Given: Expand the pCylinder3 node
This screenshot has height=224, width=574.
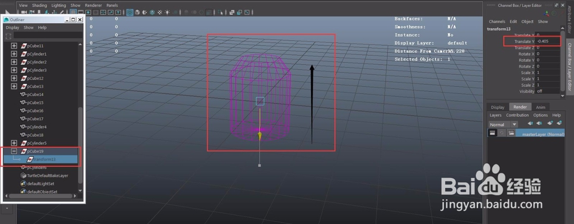Looking at the screenshot, I should (14, 70).
